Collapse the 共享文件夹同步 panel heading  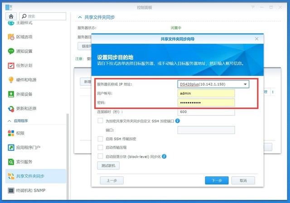[80, 17]
